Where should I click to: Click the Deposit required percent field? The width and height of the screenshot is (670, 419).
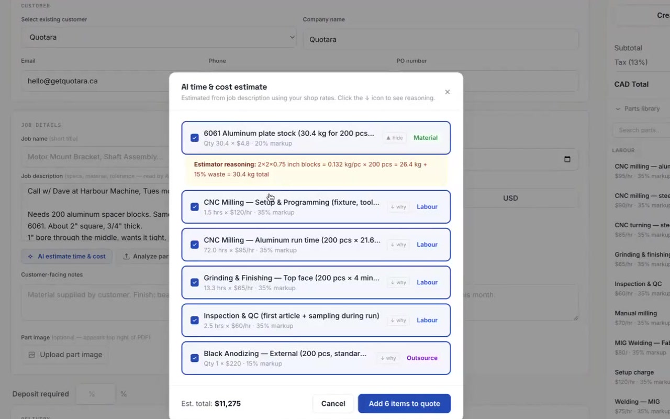click(95, 394)
